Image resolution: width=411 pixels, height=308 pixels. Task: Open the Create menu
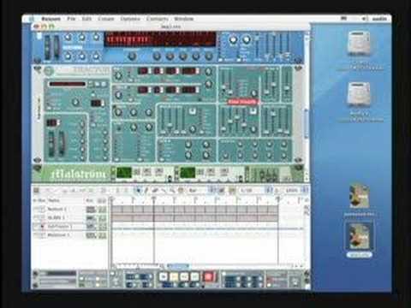click(x=106, y=19)
